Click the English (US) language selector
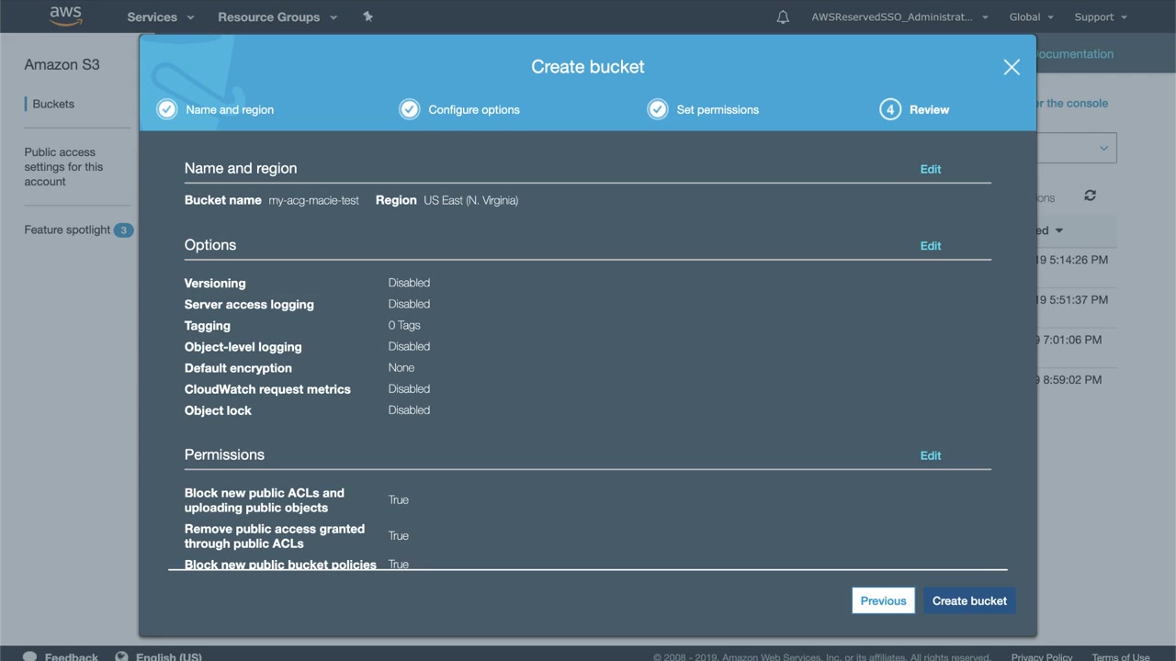This screenshot has height=661, width=1176. click(x=169, y=657)
